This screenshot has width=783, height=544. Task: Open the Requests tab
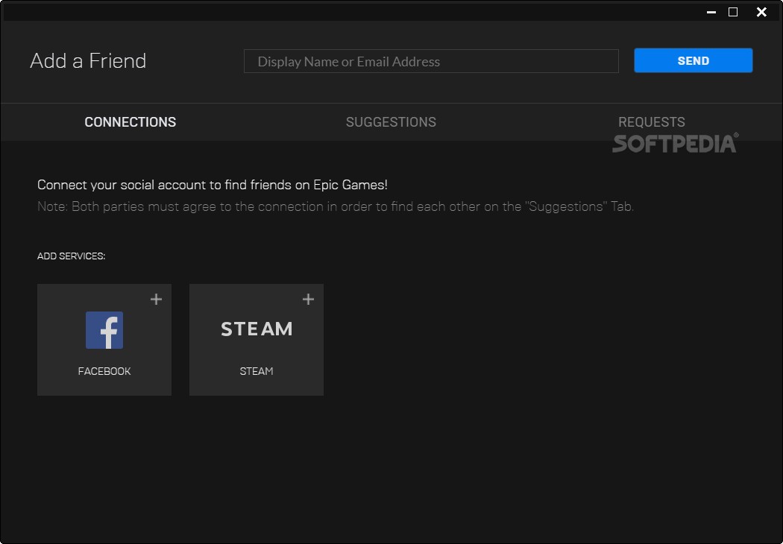tap(652, 121)
